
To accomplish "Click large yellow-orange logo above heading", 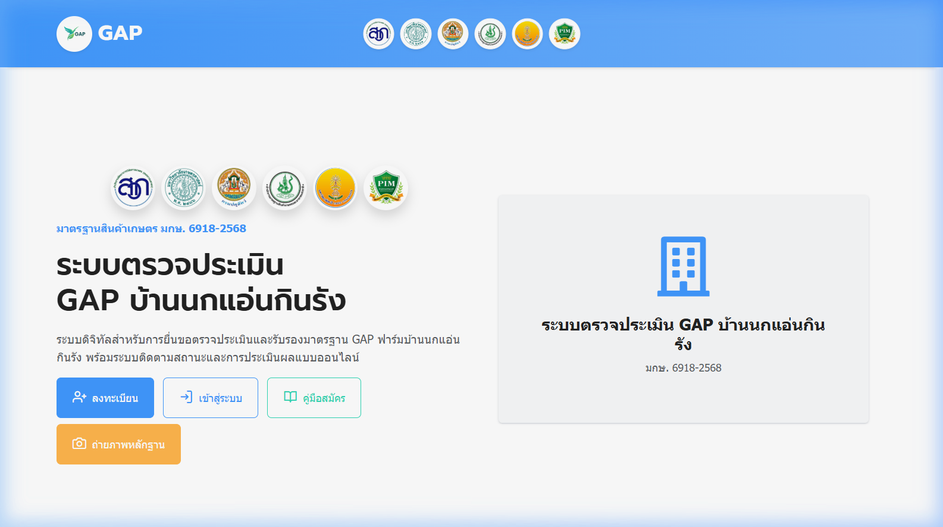I will [336, 188].
